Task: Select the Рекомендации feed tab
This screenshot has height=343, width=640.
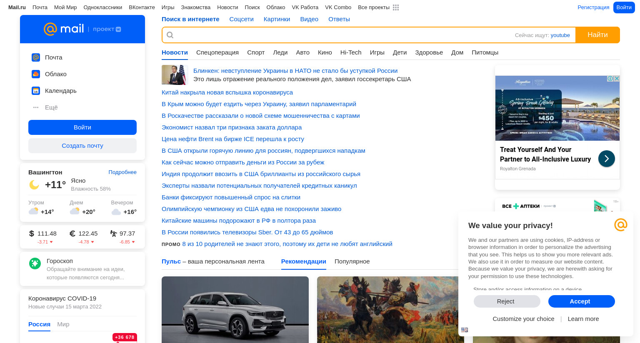Action: point(304,261)
